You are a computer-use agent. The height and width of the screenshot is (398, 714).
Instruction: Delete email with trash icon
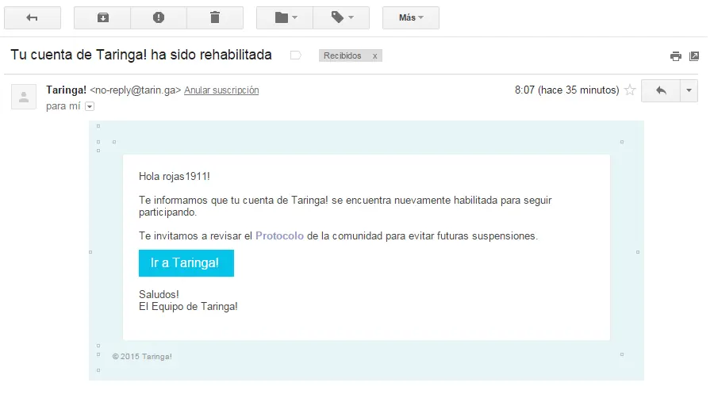coord(215,17)
